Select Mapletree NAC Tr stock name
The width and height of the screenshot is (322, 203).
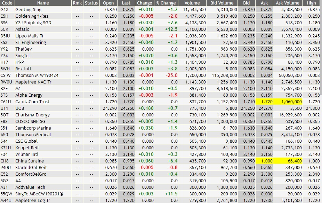click(x=33, y=82)
